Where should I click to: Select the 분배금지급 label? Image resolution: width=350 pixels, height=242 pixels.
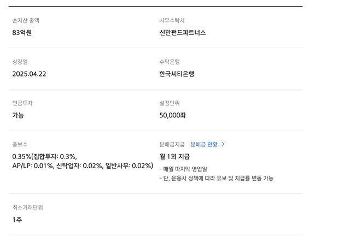pos(172,144)
